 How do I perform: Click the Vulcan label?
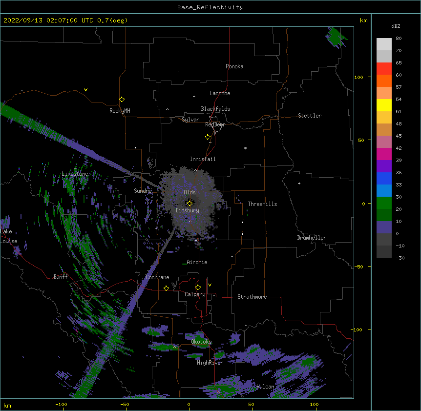point(265,387)
